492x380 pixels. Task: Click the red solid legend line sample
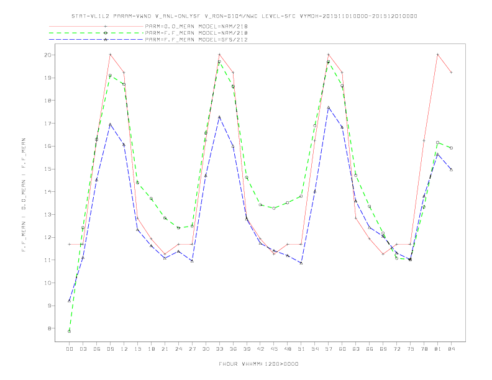click(x=96, y=26)
